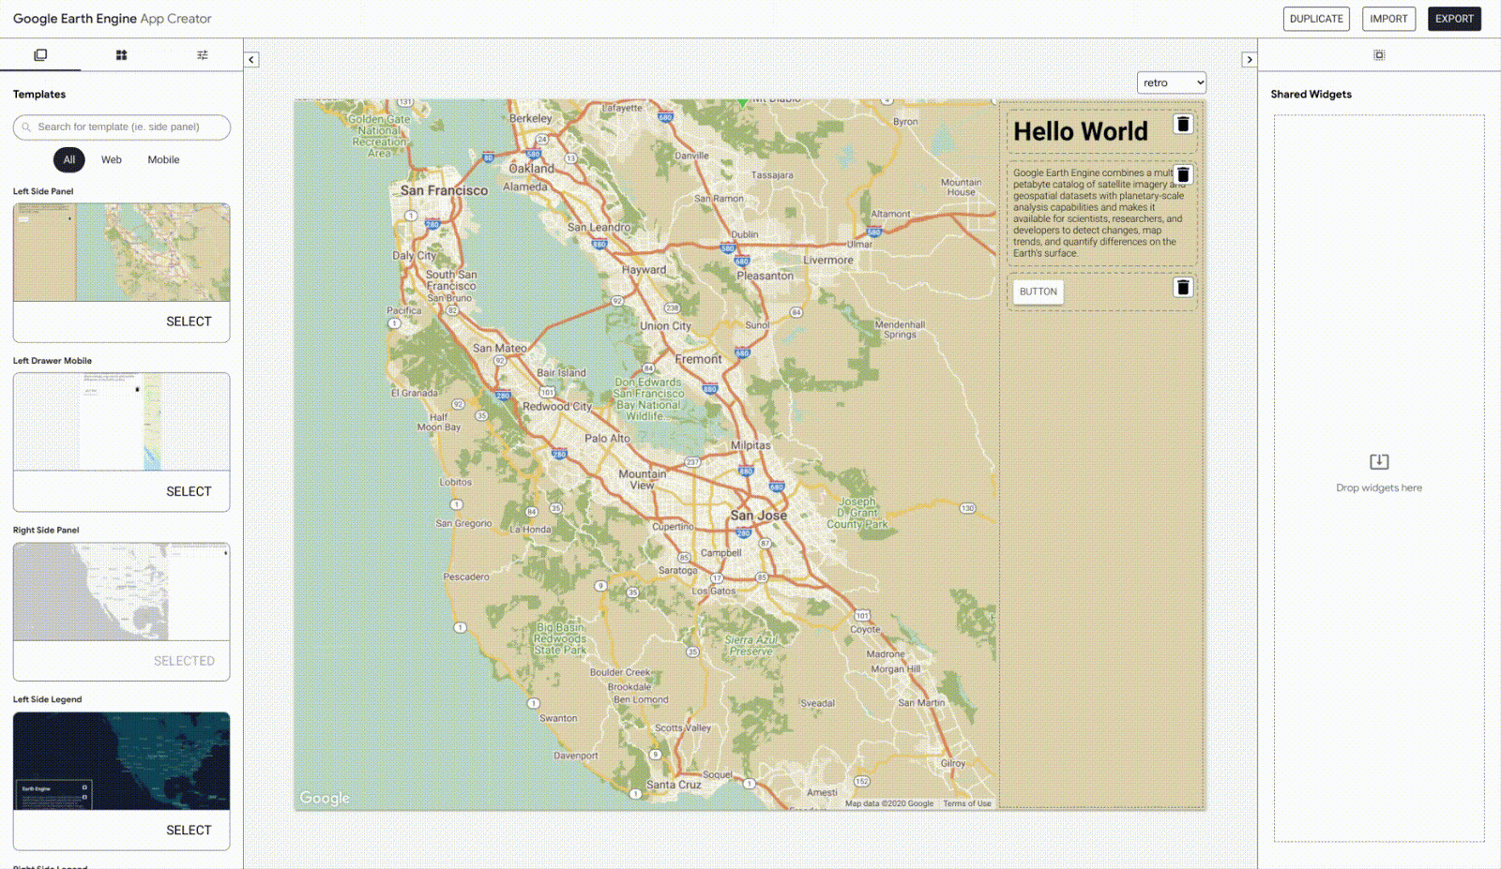Image resolution: width=1501 pixels, height=869 pixels.
Task: Click the Palo Alto map label
Action: coord(607,438)
